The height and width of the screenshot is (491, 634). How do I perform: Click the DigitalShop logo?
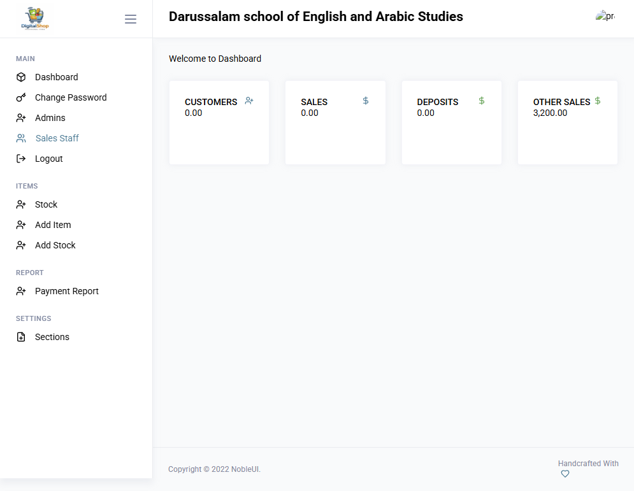point(35,18)
